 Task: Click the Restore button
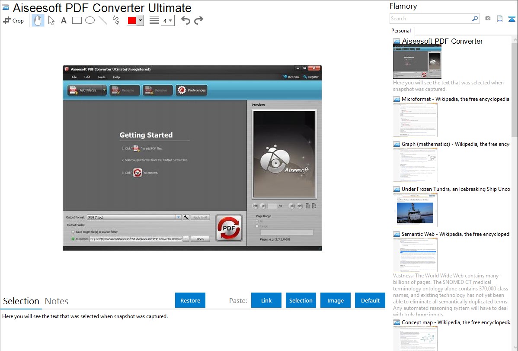(x=190, y=300)
